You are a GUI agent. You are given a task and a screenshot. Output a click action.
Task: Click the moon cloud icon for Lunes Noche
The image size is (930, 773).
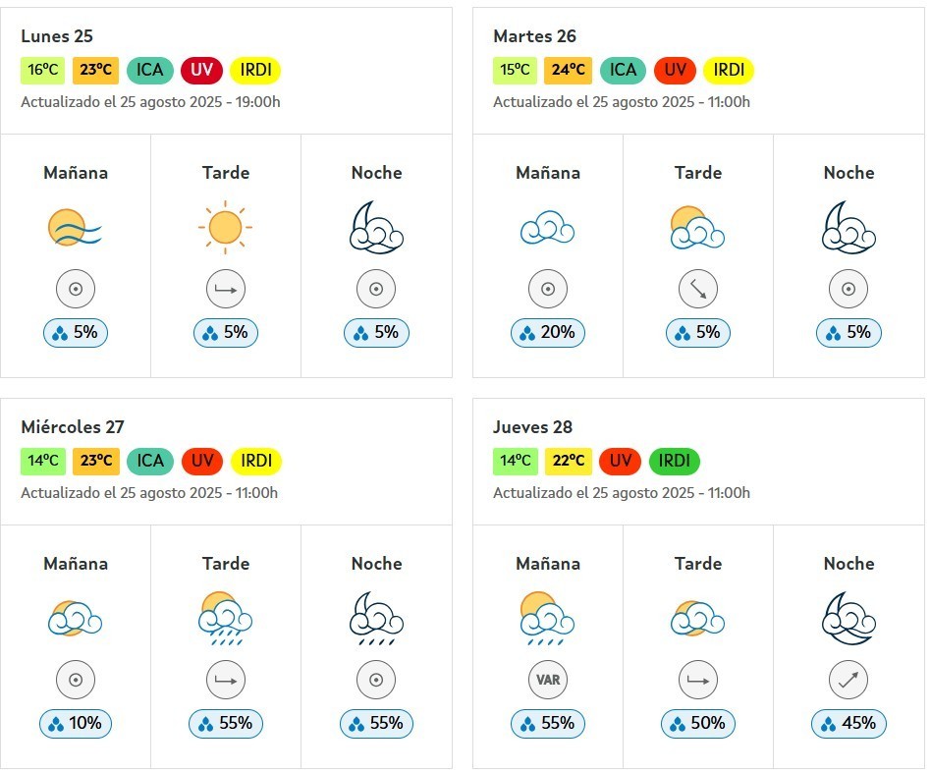pyautogui.click(x=376, y=228)
